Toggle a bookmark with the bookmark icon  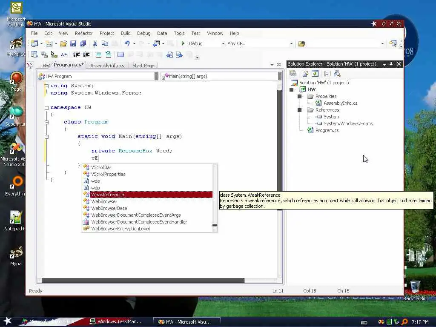120,54
